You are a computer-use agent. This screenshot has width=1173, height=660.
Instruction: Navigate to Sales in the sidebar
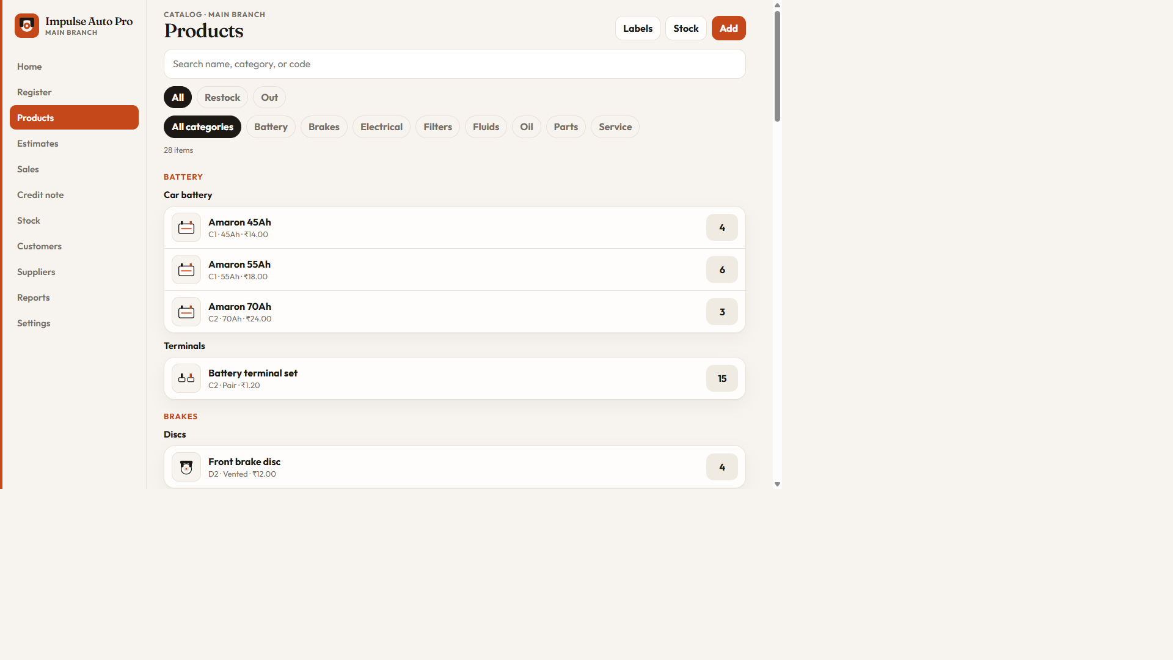pyautogui.click(x=74, y=169)
